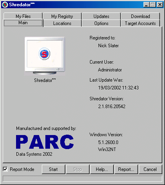Click the Shredator title bar logo icon
165x185 pixels.
5,5
